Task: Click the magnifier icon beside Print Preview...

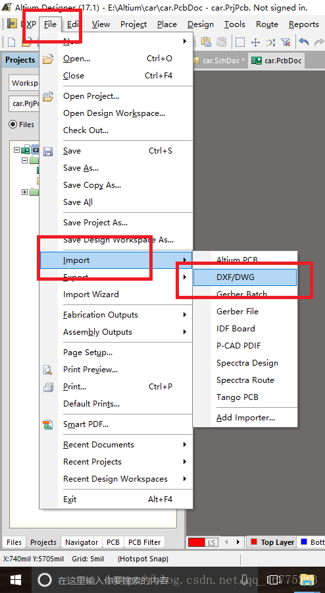Action: [48, 370]
